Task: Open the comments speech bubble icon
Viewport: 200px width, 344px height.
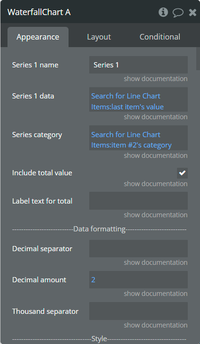Action: click(x=178, y=13)
